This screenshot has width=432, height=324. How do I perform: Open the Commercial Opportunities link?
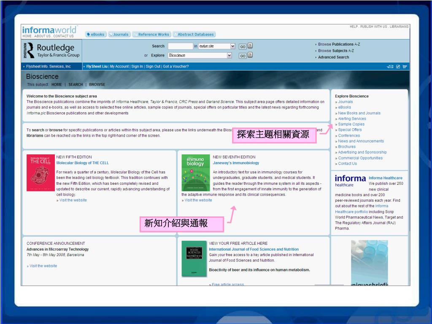(360, 158)
